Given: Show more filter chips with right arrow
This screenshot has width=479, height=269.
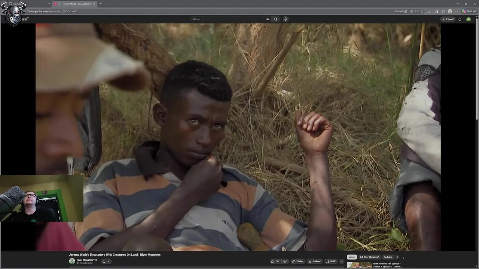Looking at the screenshot, I should (403, 257).
